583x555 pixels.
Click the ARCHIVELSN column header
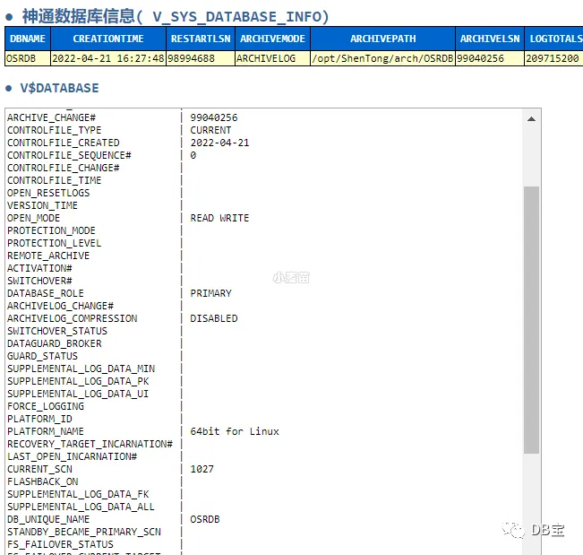pyautogui.click(x=490, y=39)
